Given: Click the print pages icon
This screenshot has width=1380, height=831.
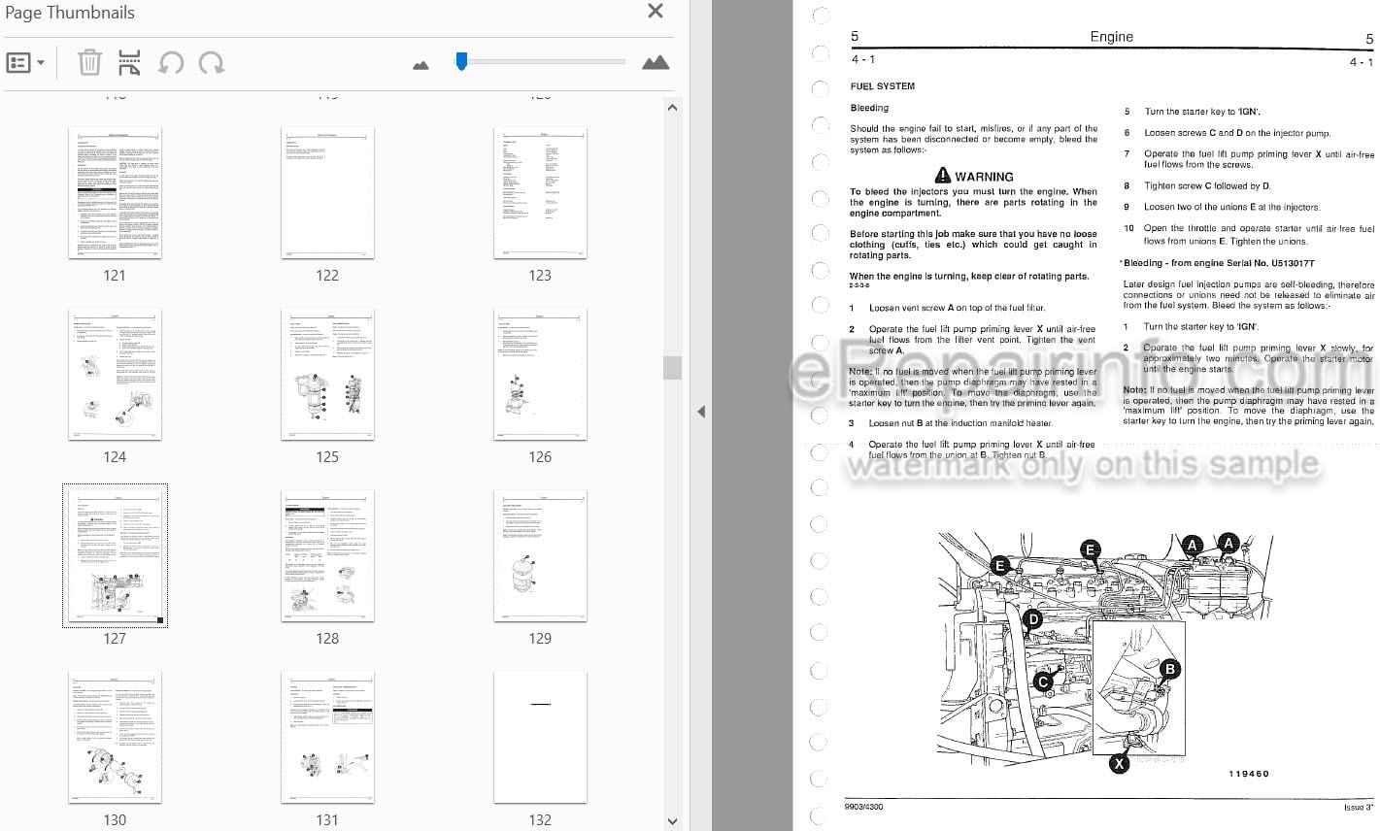Looking at the screenshot, I should pos(129,63).
